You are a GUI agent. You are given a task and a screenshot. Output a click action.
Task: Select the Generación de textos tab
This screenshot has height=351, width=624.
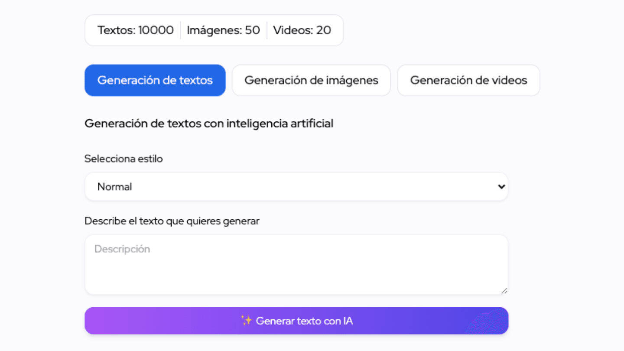pos(155,80)
